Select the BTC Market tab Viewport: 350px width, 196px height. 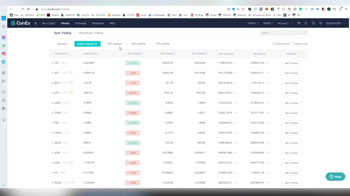pyautogui.click(x=115, y=44)
